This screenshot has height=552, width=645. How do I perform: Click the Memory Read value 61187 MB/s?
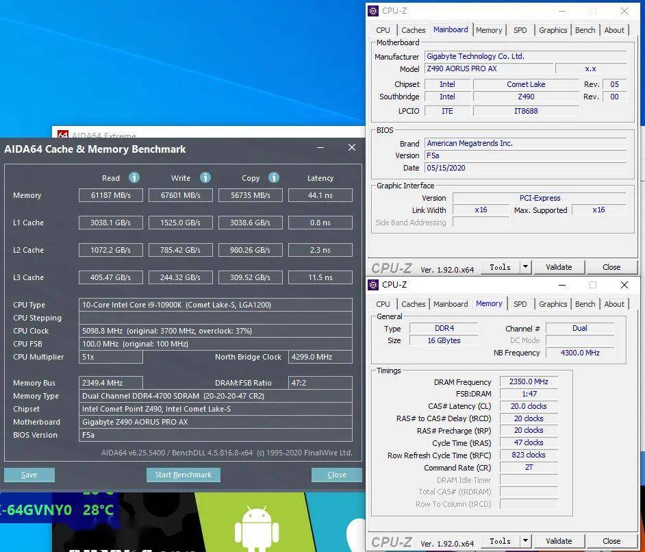coord(111,195)
